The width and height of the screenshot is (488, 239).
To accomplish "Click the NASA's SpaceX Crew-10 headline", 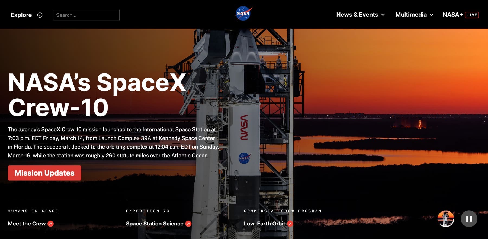I will (97, 95).
